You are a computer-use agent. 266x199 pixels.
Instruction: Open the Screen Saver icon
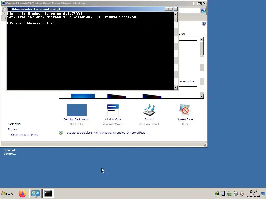[x=185, y=110]
